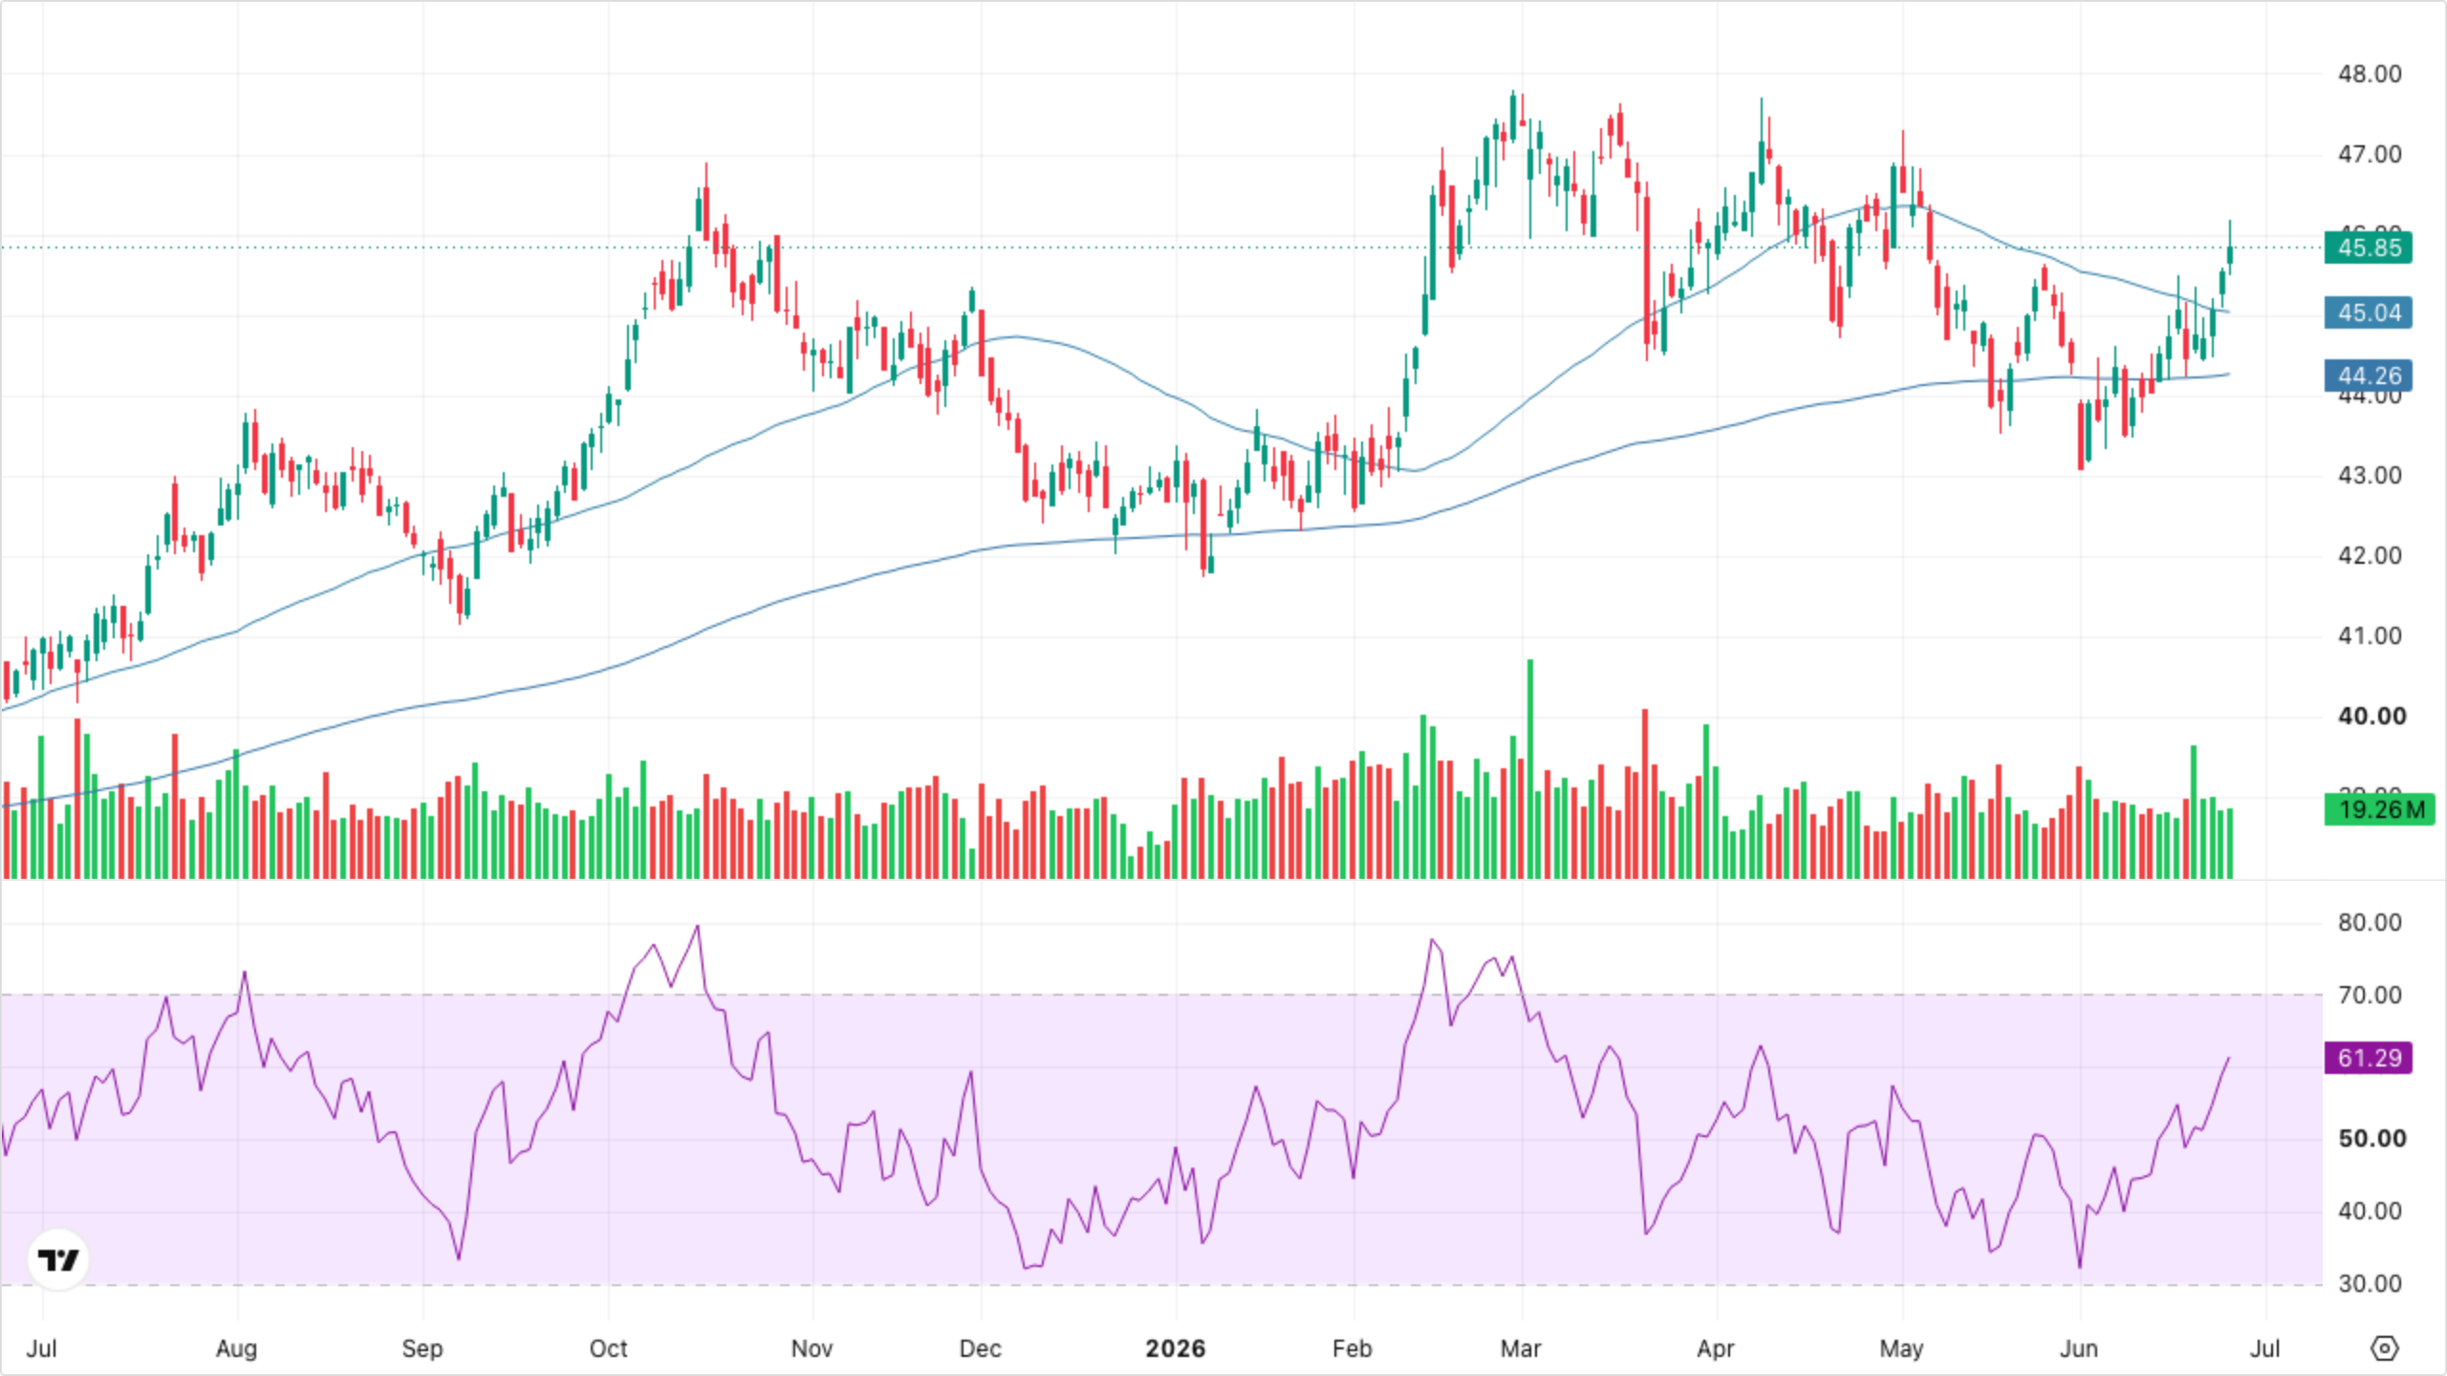Click the RSI 40.00 axis label
The image size is (2447, 1376).
[x=2370, y=1211]
